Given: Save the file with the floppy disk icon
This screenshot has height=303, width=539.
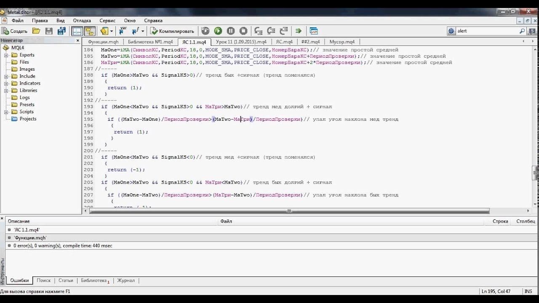Looking at the screenshot, I should (x=49, y=31).
